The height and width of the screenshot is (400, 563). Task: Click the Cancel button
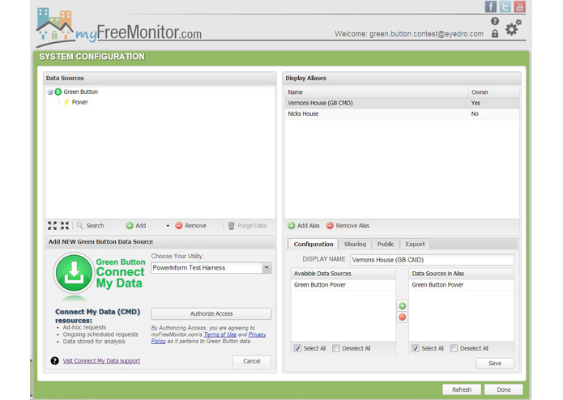pos(252,361)
